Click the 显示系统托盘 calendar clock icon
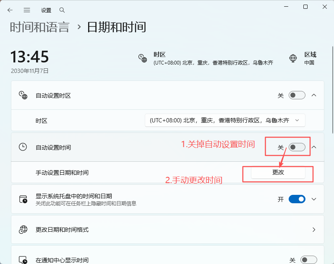 [23, 199]
